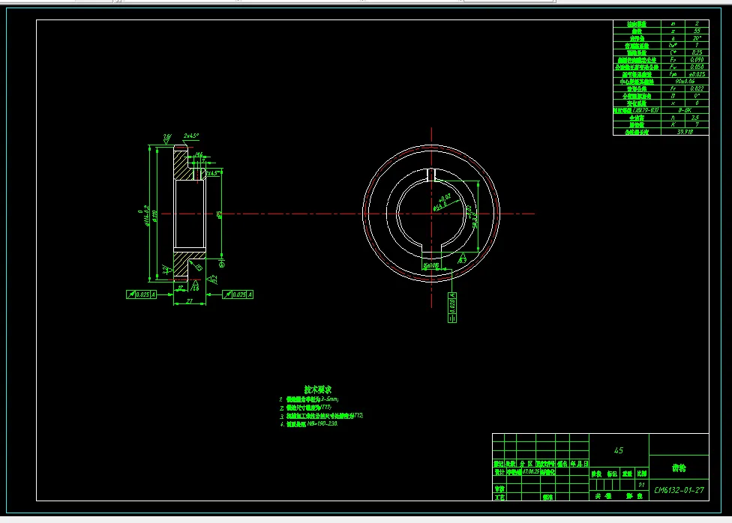Select the "K" symbol cell in the gear table
Viewport: 732px width, 523px height.
point(673,124)
